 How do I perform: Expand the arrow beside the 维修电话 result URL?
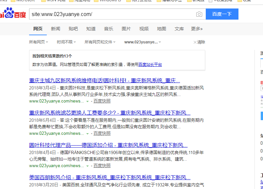pos(87,102)
